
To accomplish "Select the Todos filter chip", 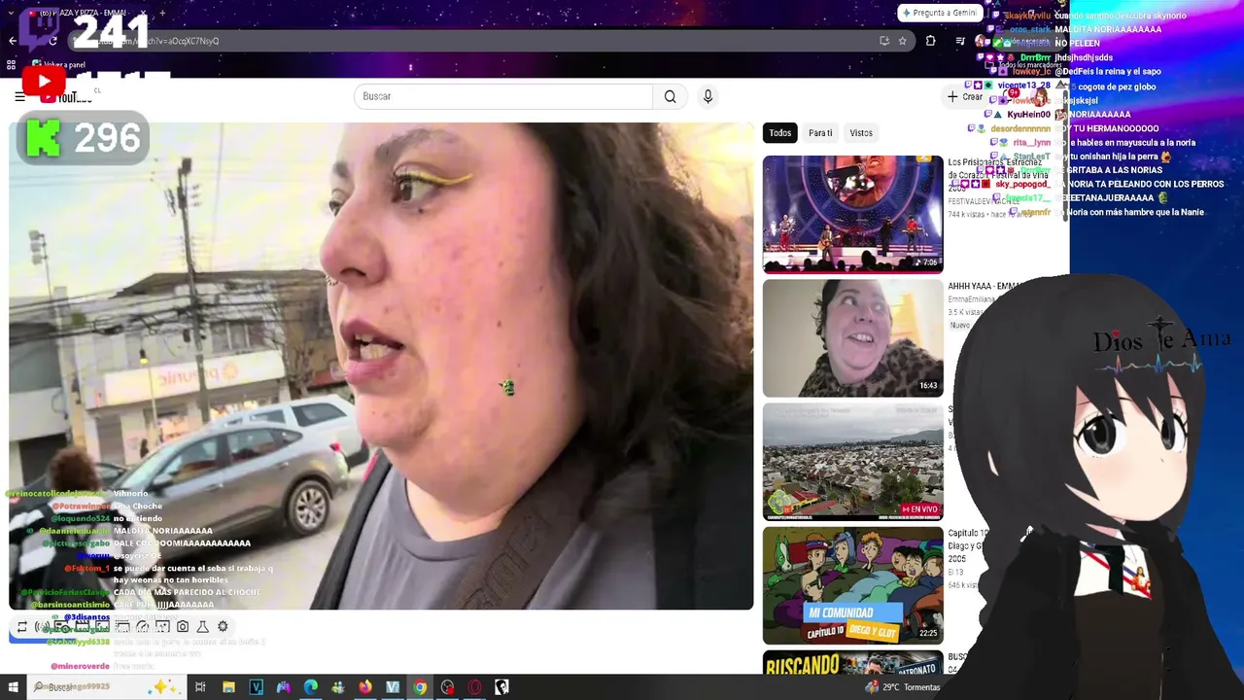I will pos(780,133).
